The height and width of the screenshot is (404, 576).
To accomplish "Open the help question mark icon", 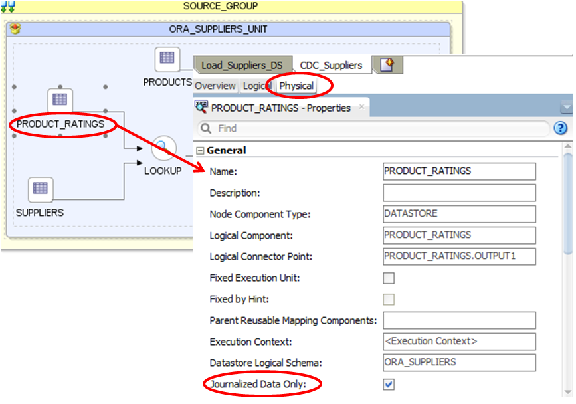I will [x=560, y=128].
